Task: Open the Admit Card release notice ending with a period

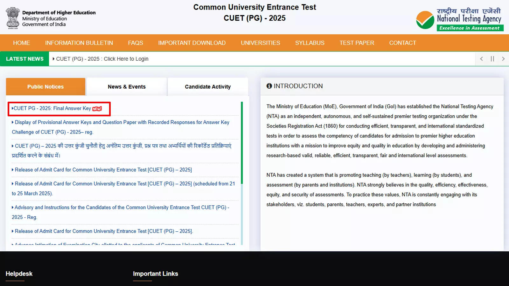Action: pyautogui.click(x=102, y=231)
